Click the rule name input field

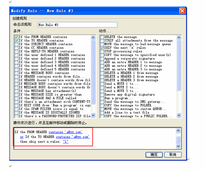(77, 25)
